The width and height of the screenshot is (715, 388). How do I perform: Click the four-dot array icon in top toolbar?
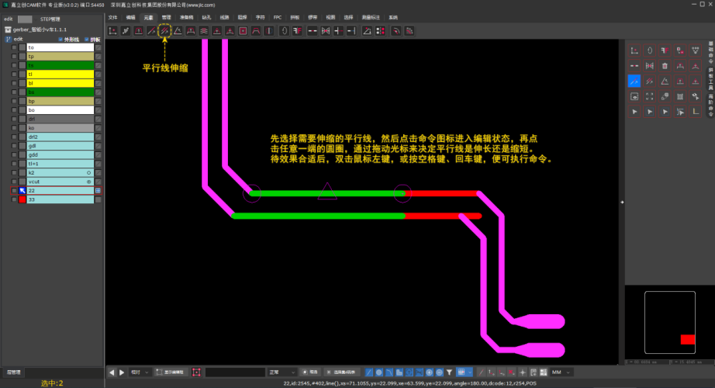(x=380, y=31)
